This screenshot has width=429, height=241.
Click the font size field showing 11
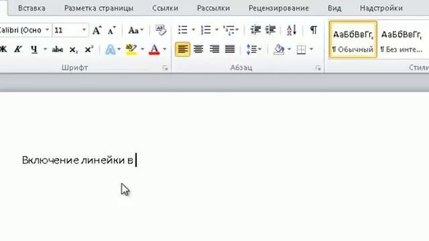[67, 29]
